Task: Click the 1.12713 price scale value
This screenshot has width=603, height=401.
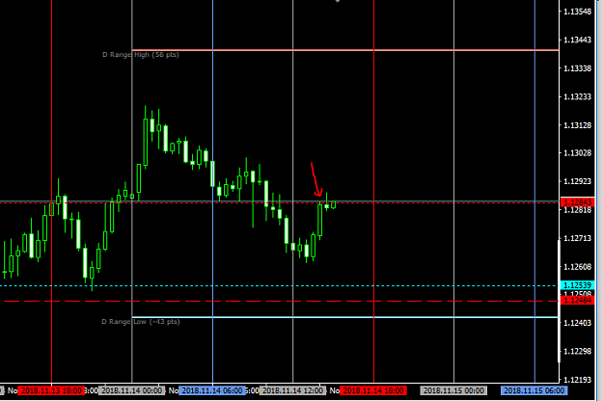Action: coord(578,238)
